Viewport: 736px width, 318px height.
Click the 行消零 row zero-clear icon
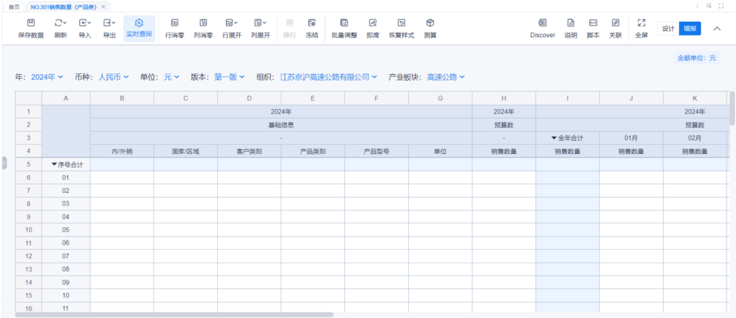(x=174, y=23)
